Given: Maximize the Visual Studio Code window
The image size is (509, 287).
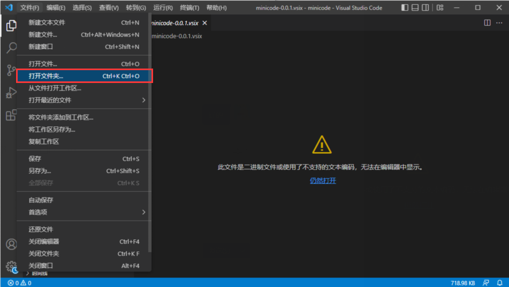Looking at the screenshot, I should tap(478, 7).
